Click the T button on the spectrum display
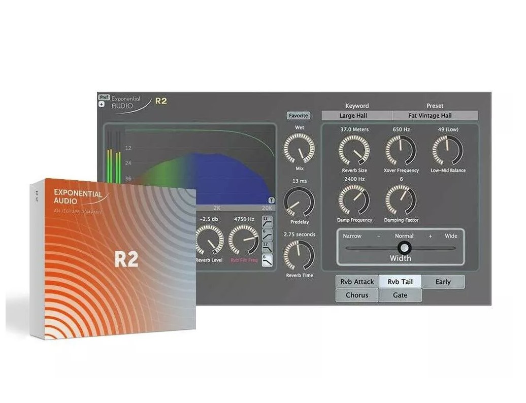This screenshot has width=526, height=403. (x=272, y=200)
